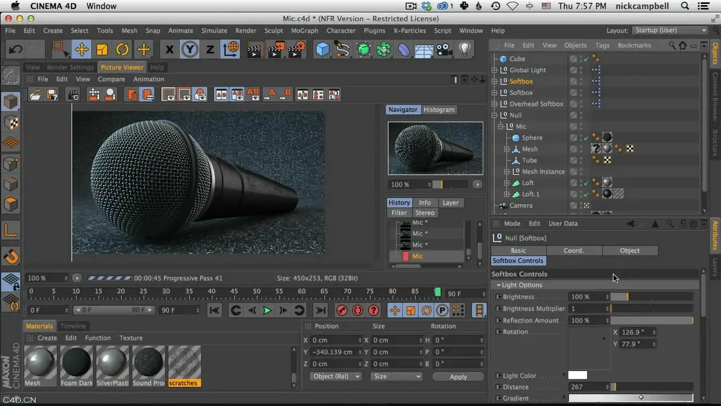Click the Cube primitive icon in toolbar
The height and width of the screenshot is (406, 721).
322,50
